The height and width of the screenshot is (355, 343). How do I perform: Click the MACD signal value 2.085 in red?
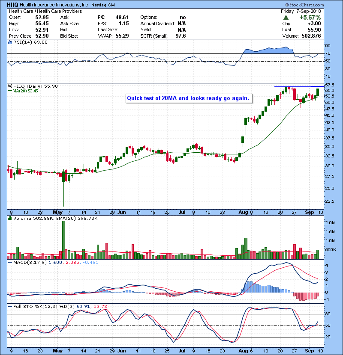pyautogui.click(x=72, y=263)
